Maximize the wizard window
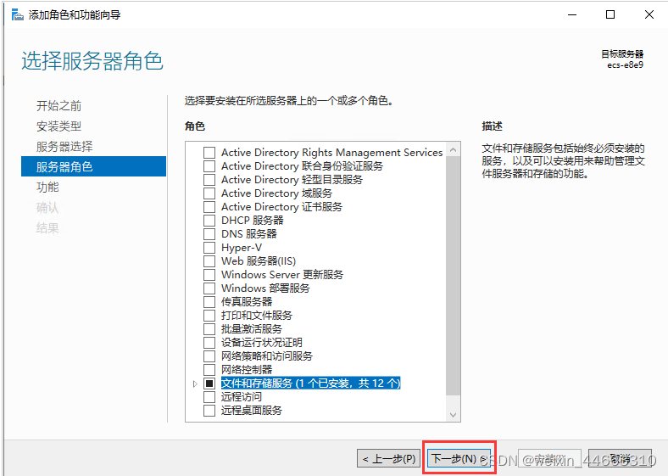This screenshot has height=476, width=668. [610, 14]
